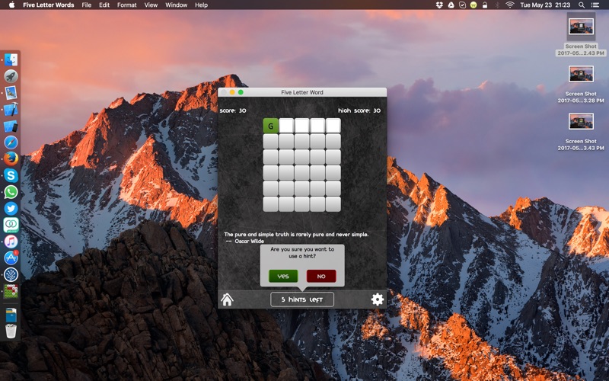This screenshot has height=381, width=609.
Task: Open Skype from the dock
Action: click(11, 175)
